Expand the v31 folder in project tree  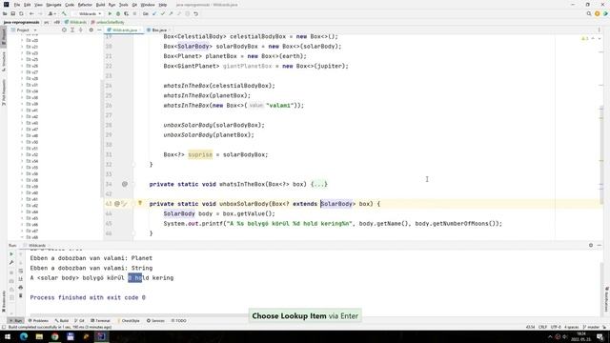(22, 85)
